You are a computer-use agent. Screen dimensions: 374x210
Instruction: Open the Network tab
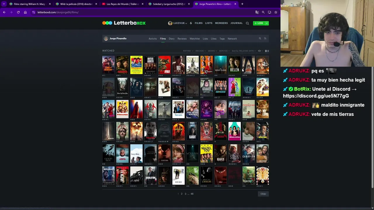(x=232, y=38)
